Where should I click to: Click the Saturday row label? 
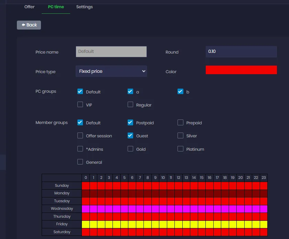62,232
